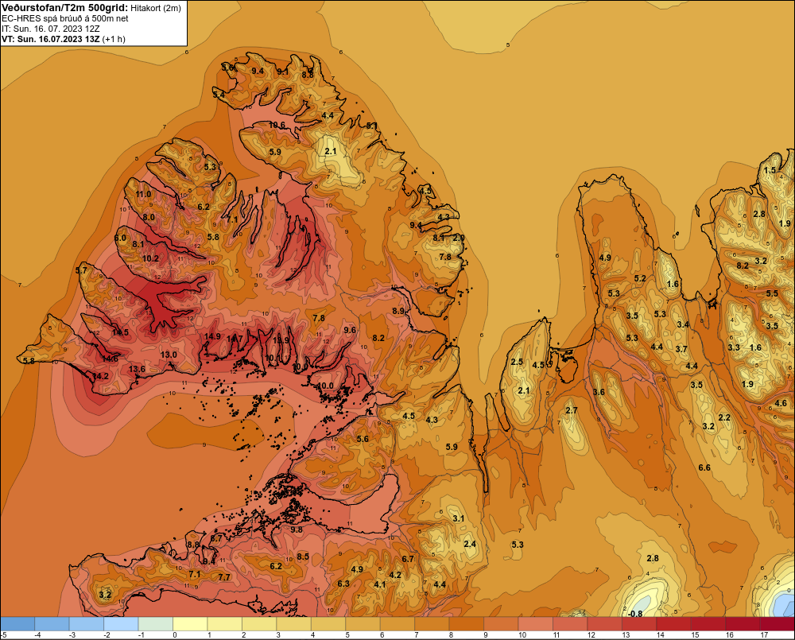Click the 10.2 temperature label
Image resolution: width=795 pixels, height=640 pixels.
coord(150,258)
